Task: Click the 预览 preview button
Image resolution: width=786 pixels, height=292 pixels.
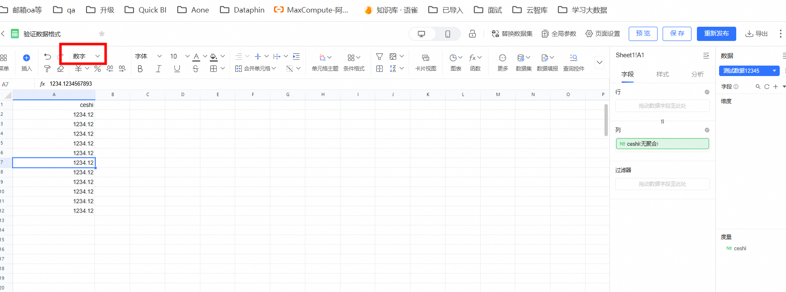Action: tap(643, 33)
